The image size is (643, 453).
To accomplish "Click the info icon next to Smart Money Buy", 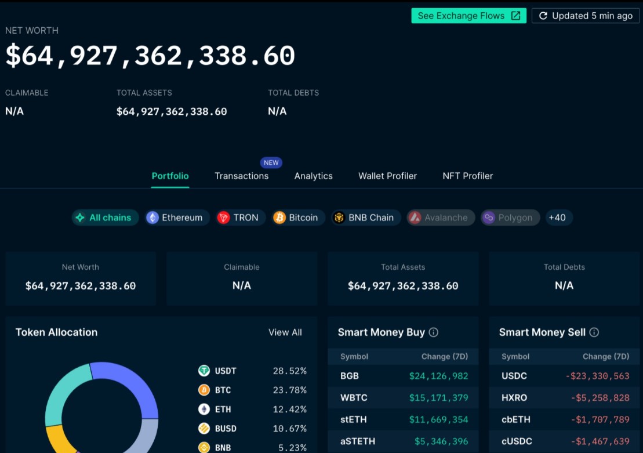I will [x=434, y=332].
